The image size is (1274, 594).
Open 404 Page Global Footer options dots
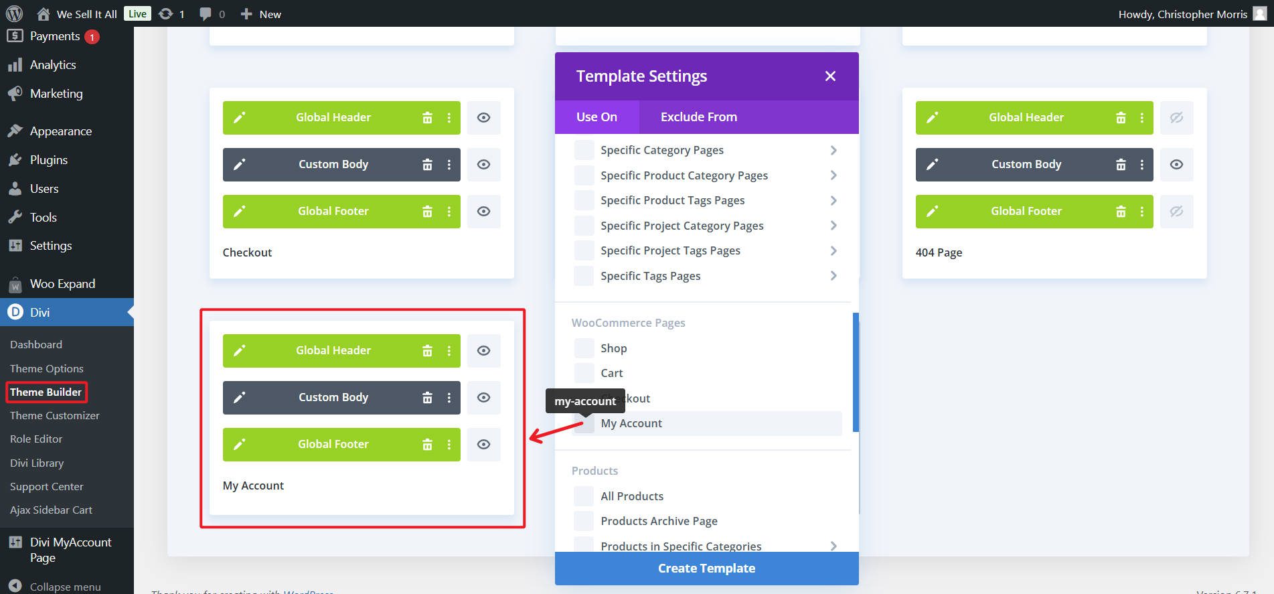[1142, 212]
